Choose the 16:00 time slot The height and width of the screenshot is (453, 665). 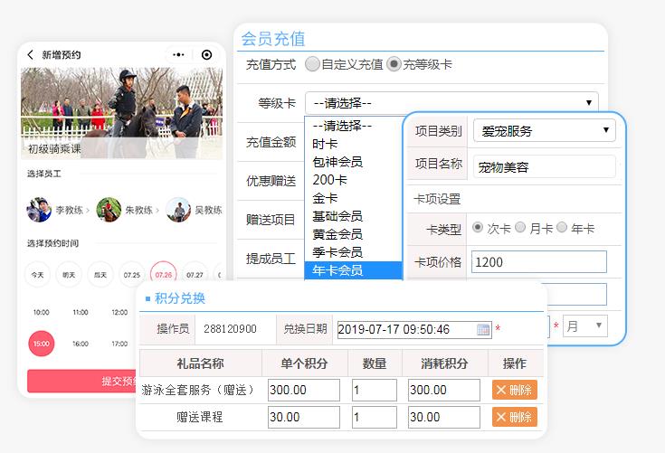tap(81, 344)
